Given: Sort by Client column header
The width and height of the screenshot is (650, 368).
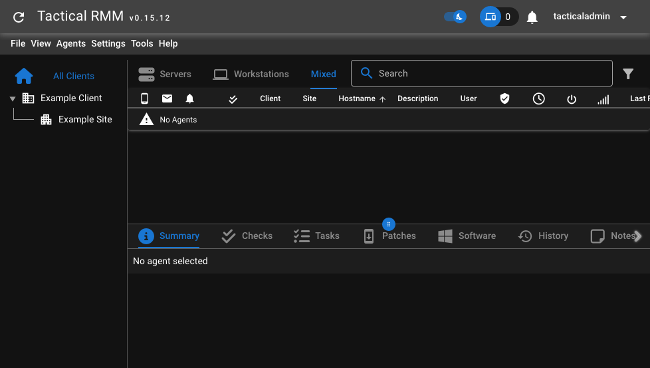Looking at the screenshot, I should pos(271,98).
